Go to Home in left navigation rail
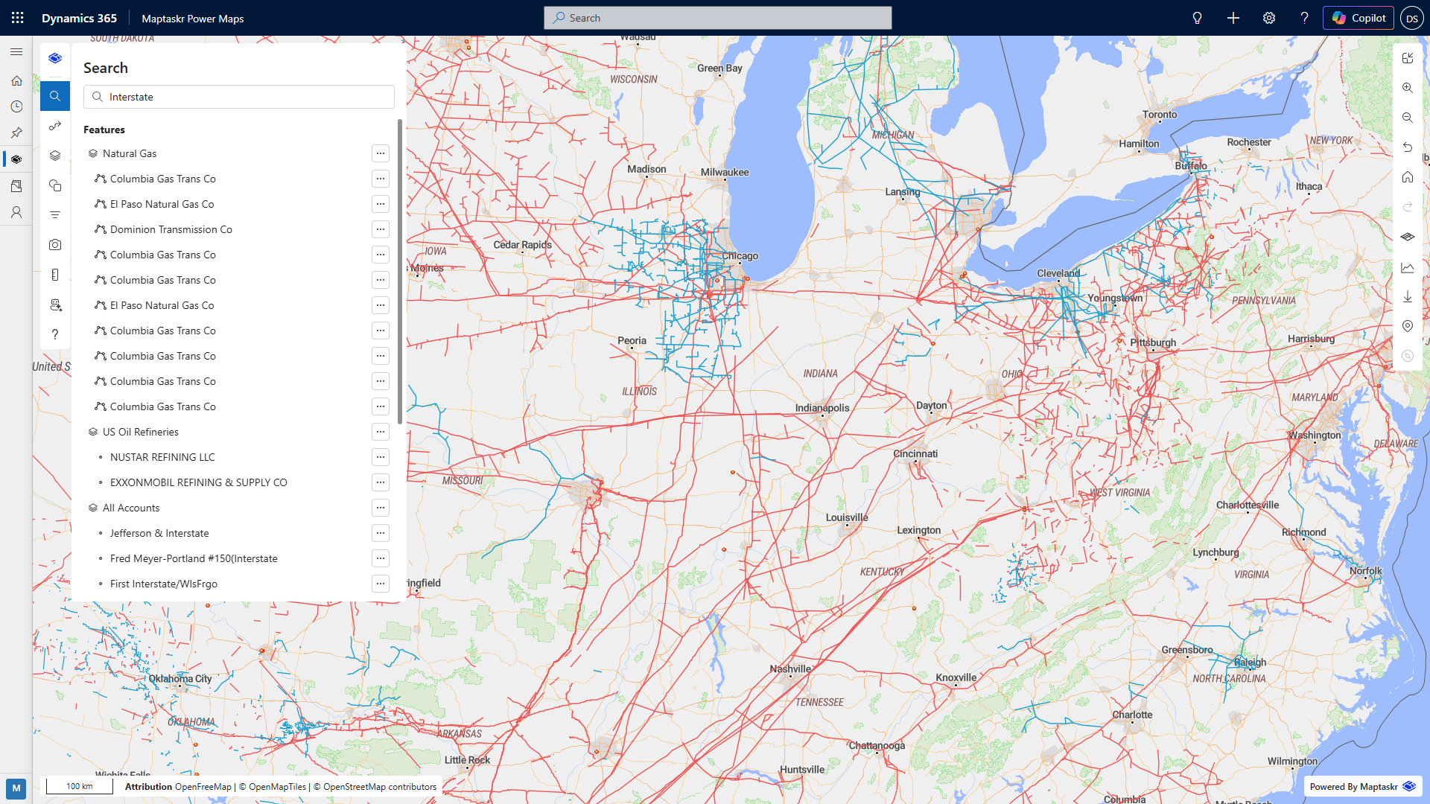Image resolution: width=1430 pixels, height=804 pixels. pyautogui.click(x=16, y=80)
